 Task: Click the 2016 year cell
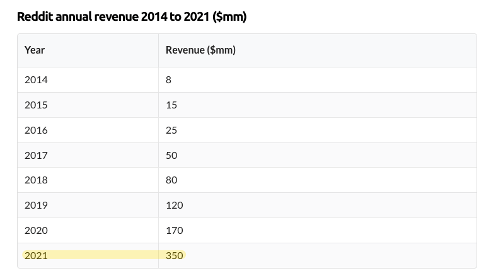[36, 130]
